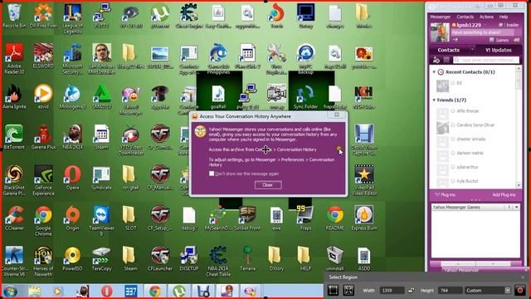Open the Custom size preset dropdown
The image size is (531, 299).
coord(507,290)
